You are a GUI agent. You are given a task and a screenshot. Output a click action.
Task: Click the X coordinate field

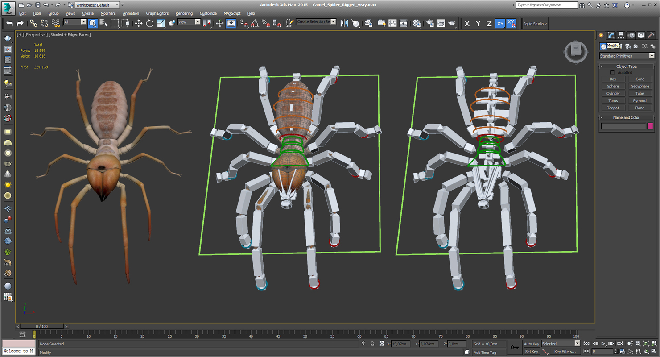401,344
